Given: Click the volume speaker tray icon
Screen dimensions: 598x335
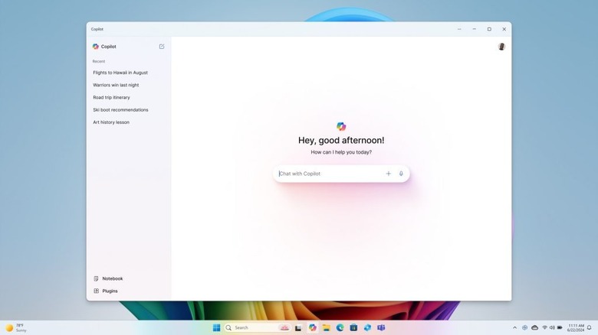Looking at the screenshot, I should click(x=552, y=328).
